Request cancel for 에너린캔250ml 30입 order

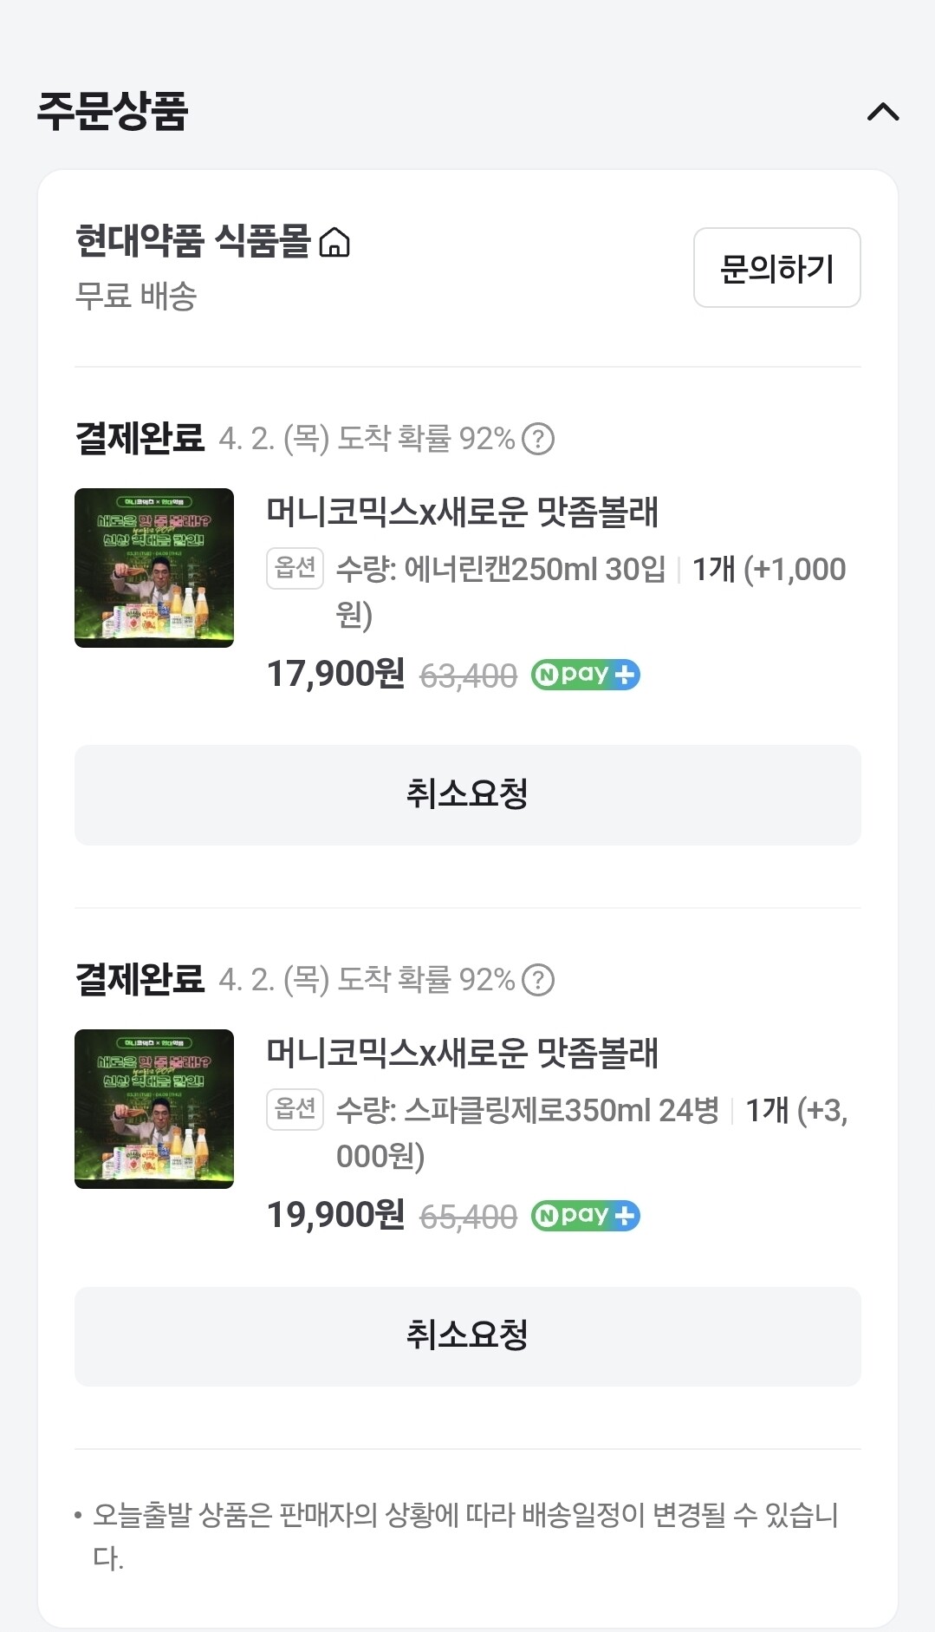click(x=468, y=795)
